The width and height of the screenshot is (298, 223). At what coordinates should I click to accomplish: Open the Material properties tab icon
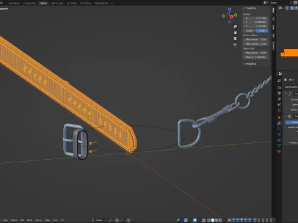tap(279, 151)
